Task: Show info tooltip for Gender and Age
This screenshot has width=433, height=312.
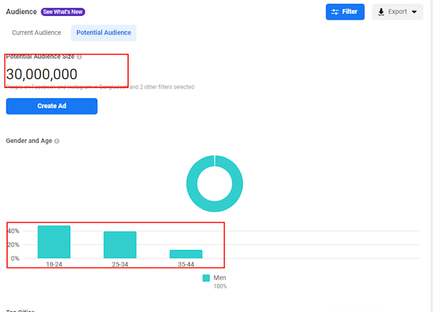Action: pyautogui.click(x=57, y=141)
